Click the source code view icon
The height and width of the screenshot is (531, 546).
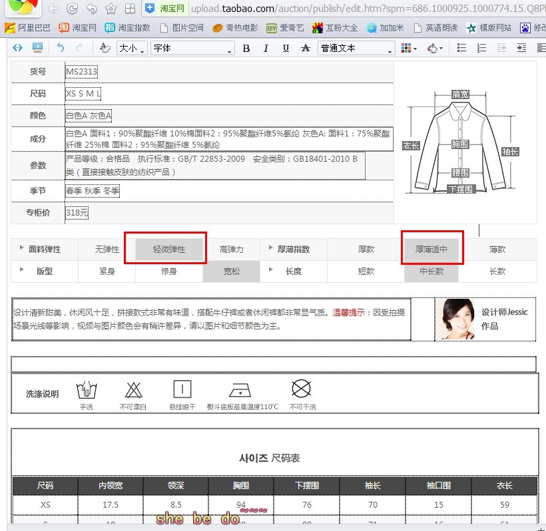pyautogui.click(x=17, y=48)
